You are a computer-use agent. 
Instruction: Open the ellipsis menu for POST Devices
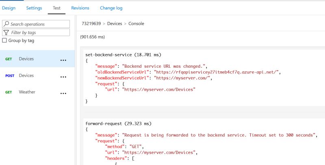[63, 77]
